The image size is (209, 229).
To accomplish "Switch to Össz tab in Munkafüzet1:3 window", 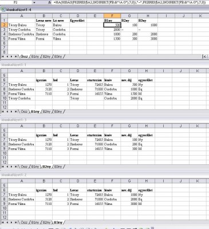I will coord(24,167).
